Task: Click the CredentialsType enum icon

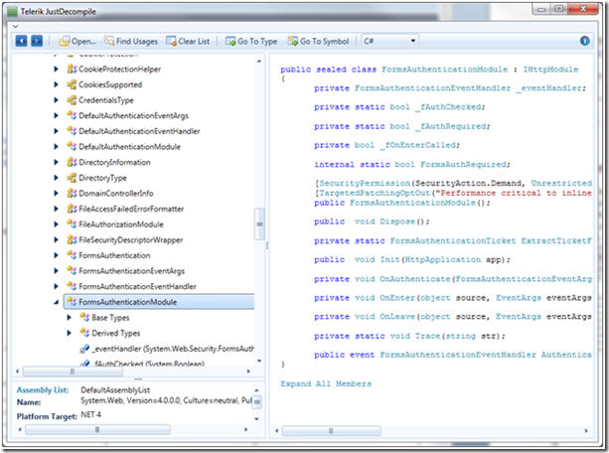Action: pos(72,100)
